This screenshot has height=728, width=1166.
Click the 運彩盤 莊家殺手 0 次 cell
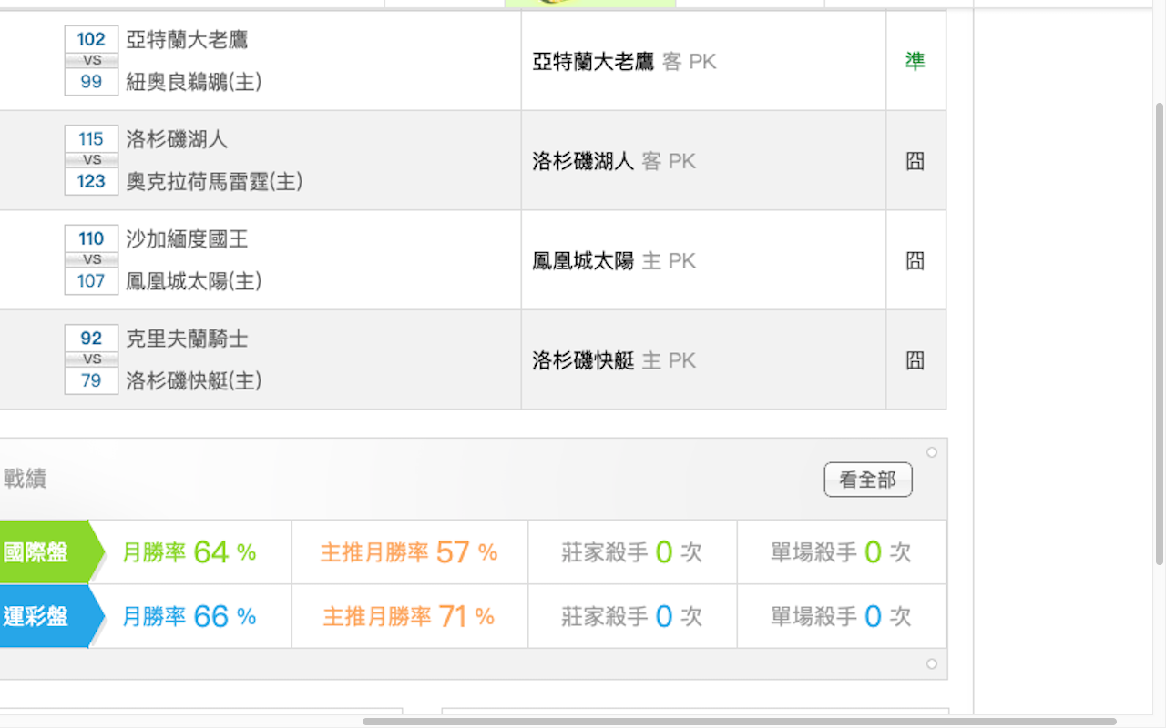pos(632,616)
